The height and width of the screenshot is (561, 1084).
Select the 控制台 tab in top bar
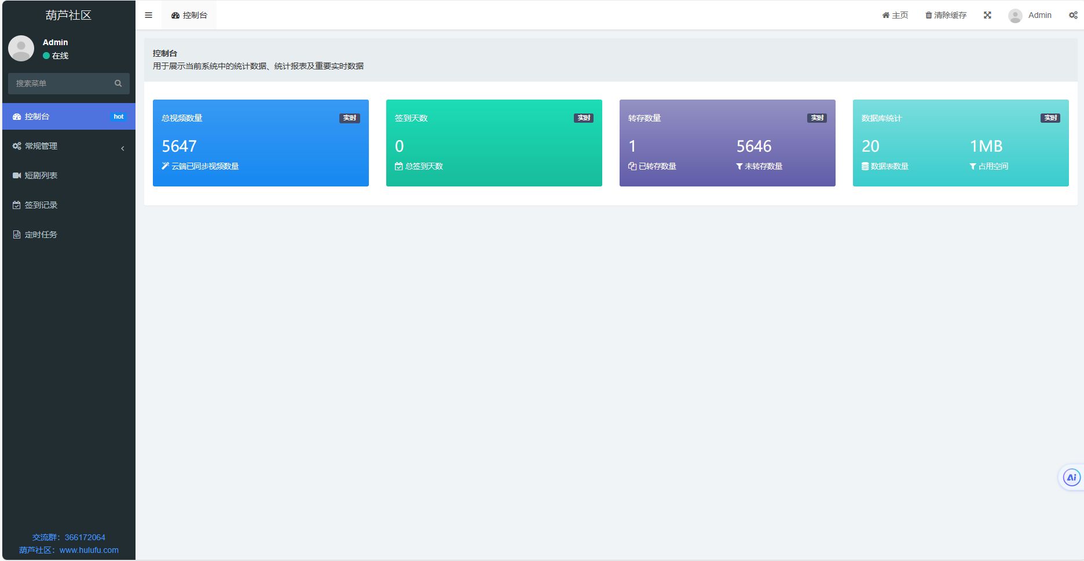pos(189,15)
